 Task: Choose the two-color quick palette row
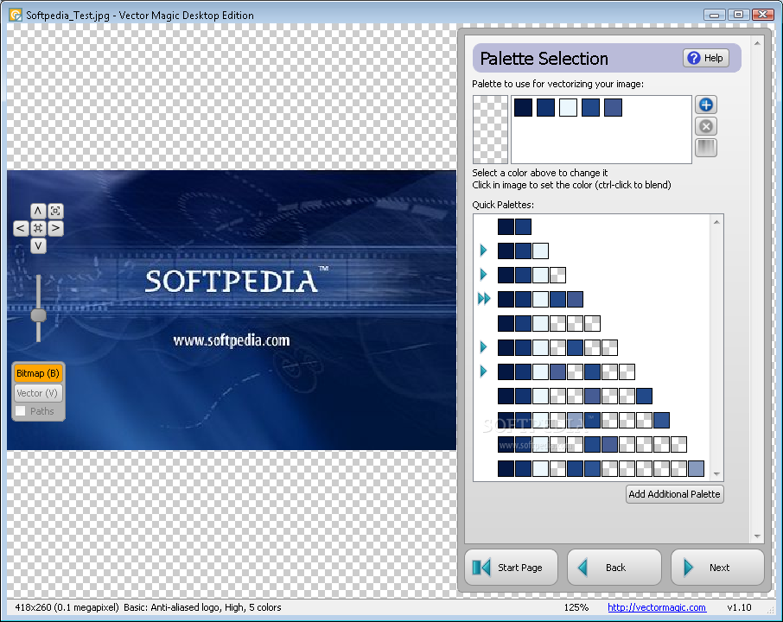tap(514, 226)
